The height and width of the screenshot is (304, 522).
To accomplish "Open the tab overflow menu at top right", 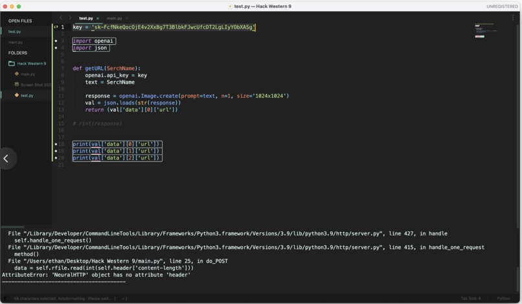I will [x=513, y=18].
